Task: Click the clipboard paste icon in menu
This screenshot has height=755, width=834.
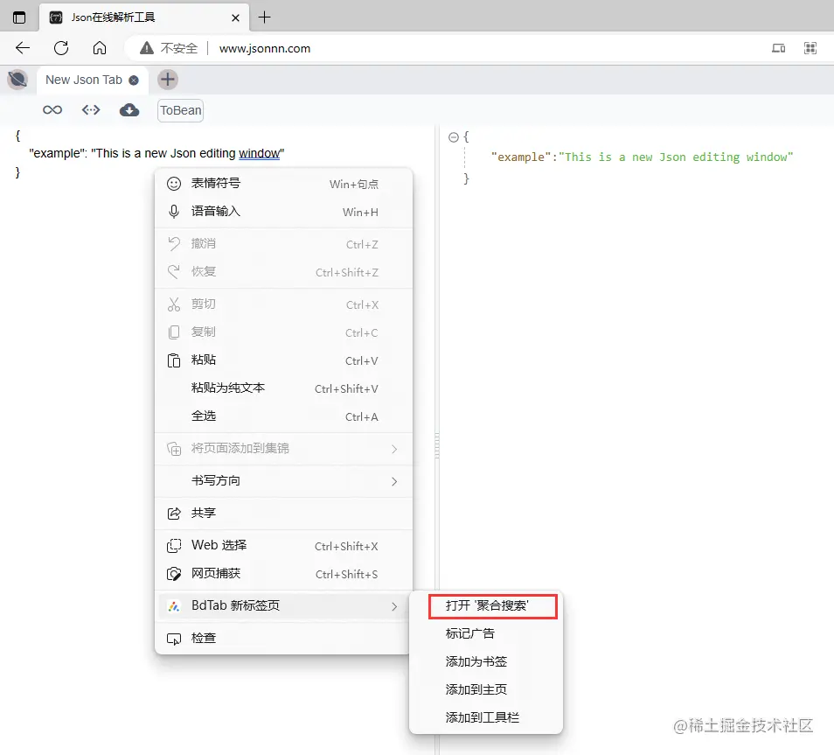Action: [174, 360]
